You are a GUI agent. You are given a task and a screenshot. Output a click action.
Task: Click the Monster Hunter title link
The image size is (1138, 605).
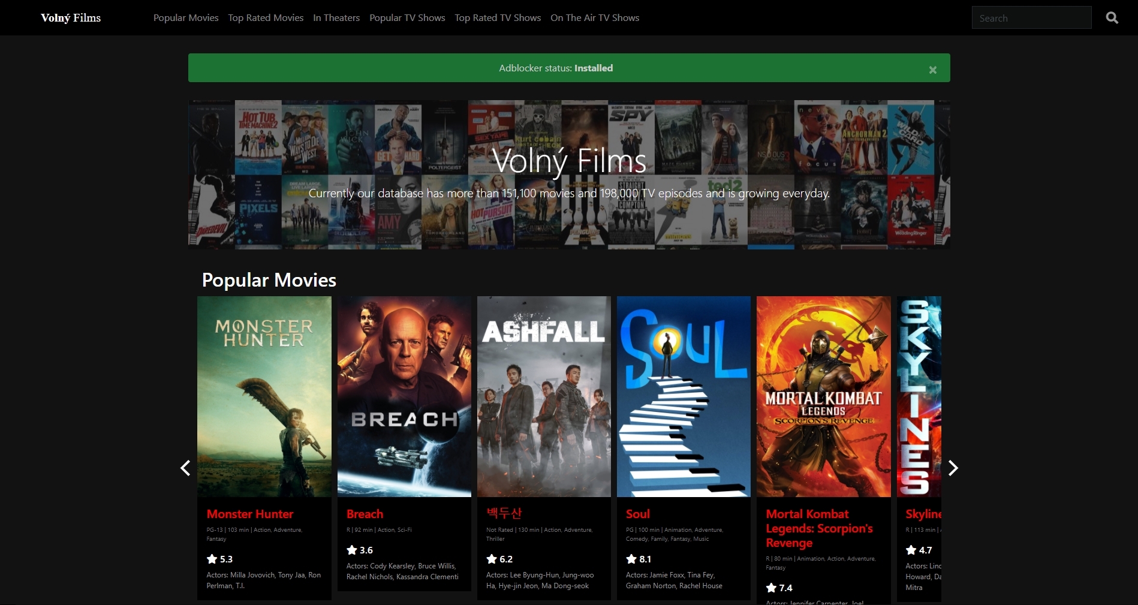(x=250, y=514)
